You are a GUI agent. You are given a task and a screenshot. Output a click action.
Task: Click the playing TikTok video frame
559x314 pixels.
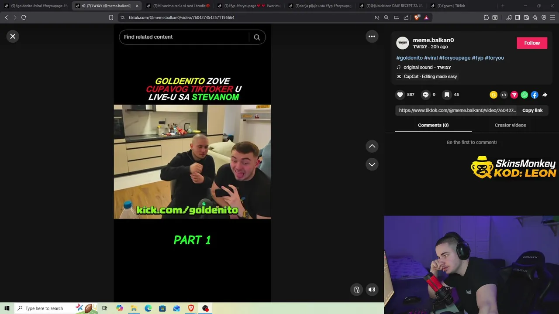coord(192,162)
